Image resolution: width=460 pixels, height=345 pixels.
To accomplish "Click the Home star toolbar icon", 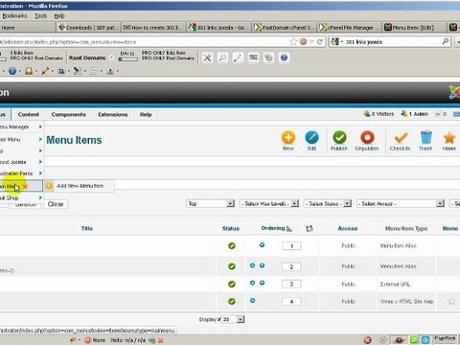I will point(449,141).
